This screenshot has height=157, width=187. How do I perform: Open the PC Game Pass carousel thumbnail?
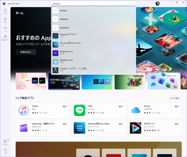tap(130, 82)
